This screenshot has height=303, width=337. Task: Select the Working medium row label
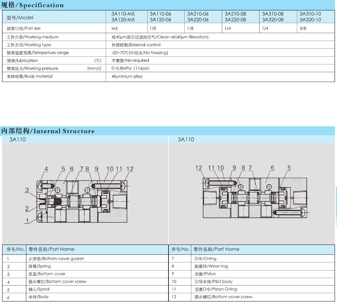(33, 37)
